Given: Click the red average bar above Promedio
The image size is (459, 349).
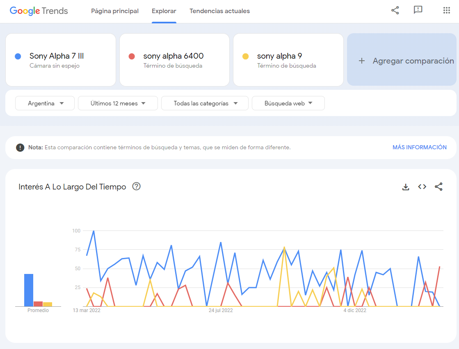Looking at the screenshot, I should click(x=38, y=304).
